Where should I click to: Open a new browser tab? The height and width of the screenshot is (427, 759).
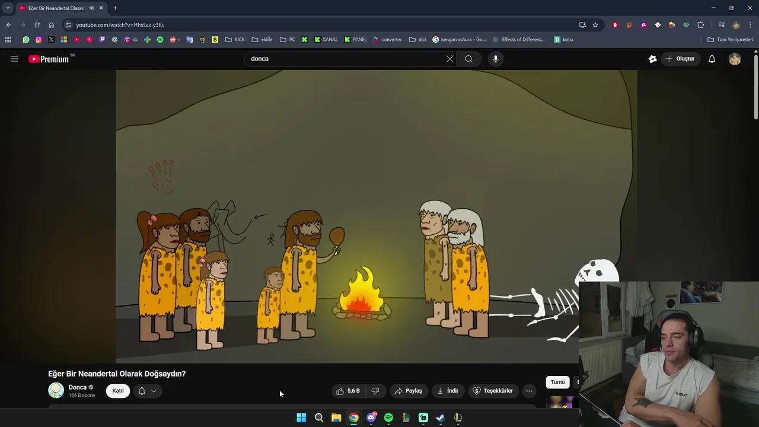(115, 8)
